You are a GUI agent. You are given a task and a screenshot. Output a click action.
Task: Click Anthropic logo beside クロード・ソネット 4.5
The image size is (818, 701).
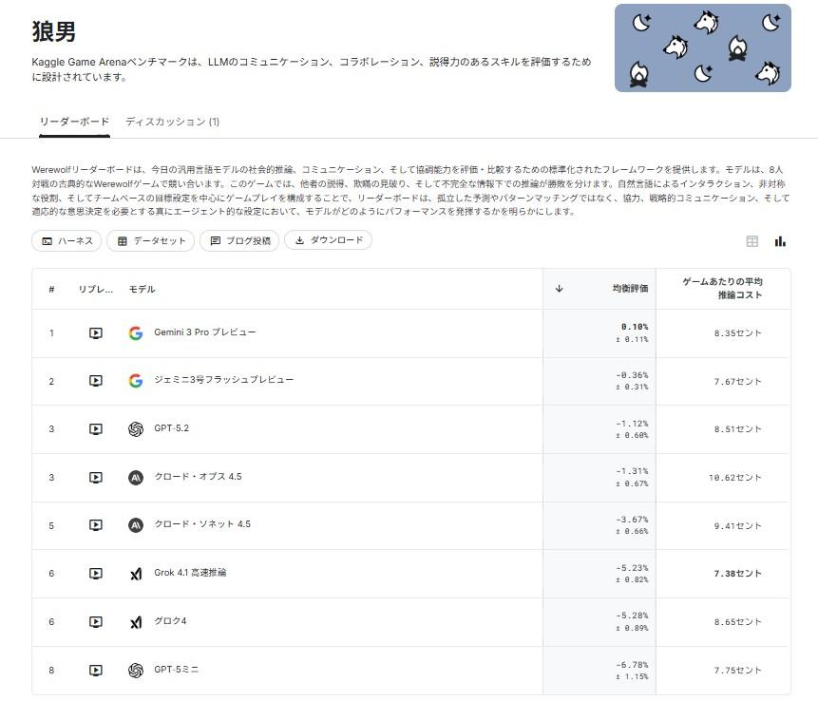pyautogui.click(x=136, y=525)
